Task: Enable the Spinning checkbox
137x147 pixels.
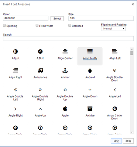Action: coord(4,25)
